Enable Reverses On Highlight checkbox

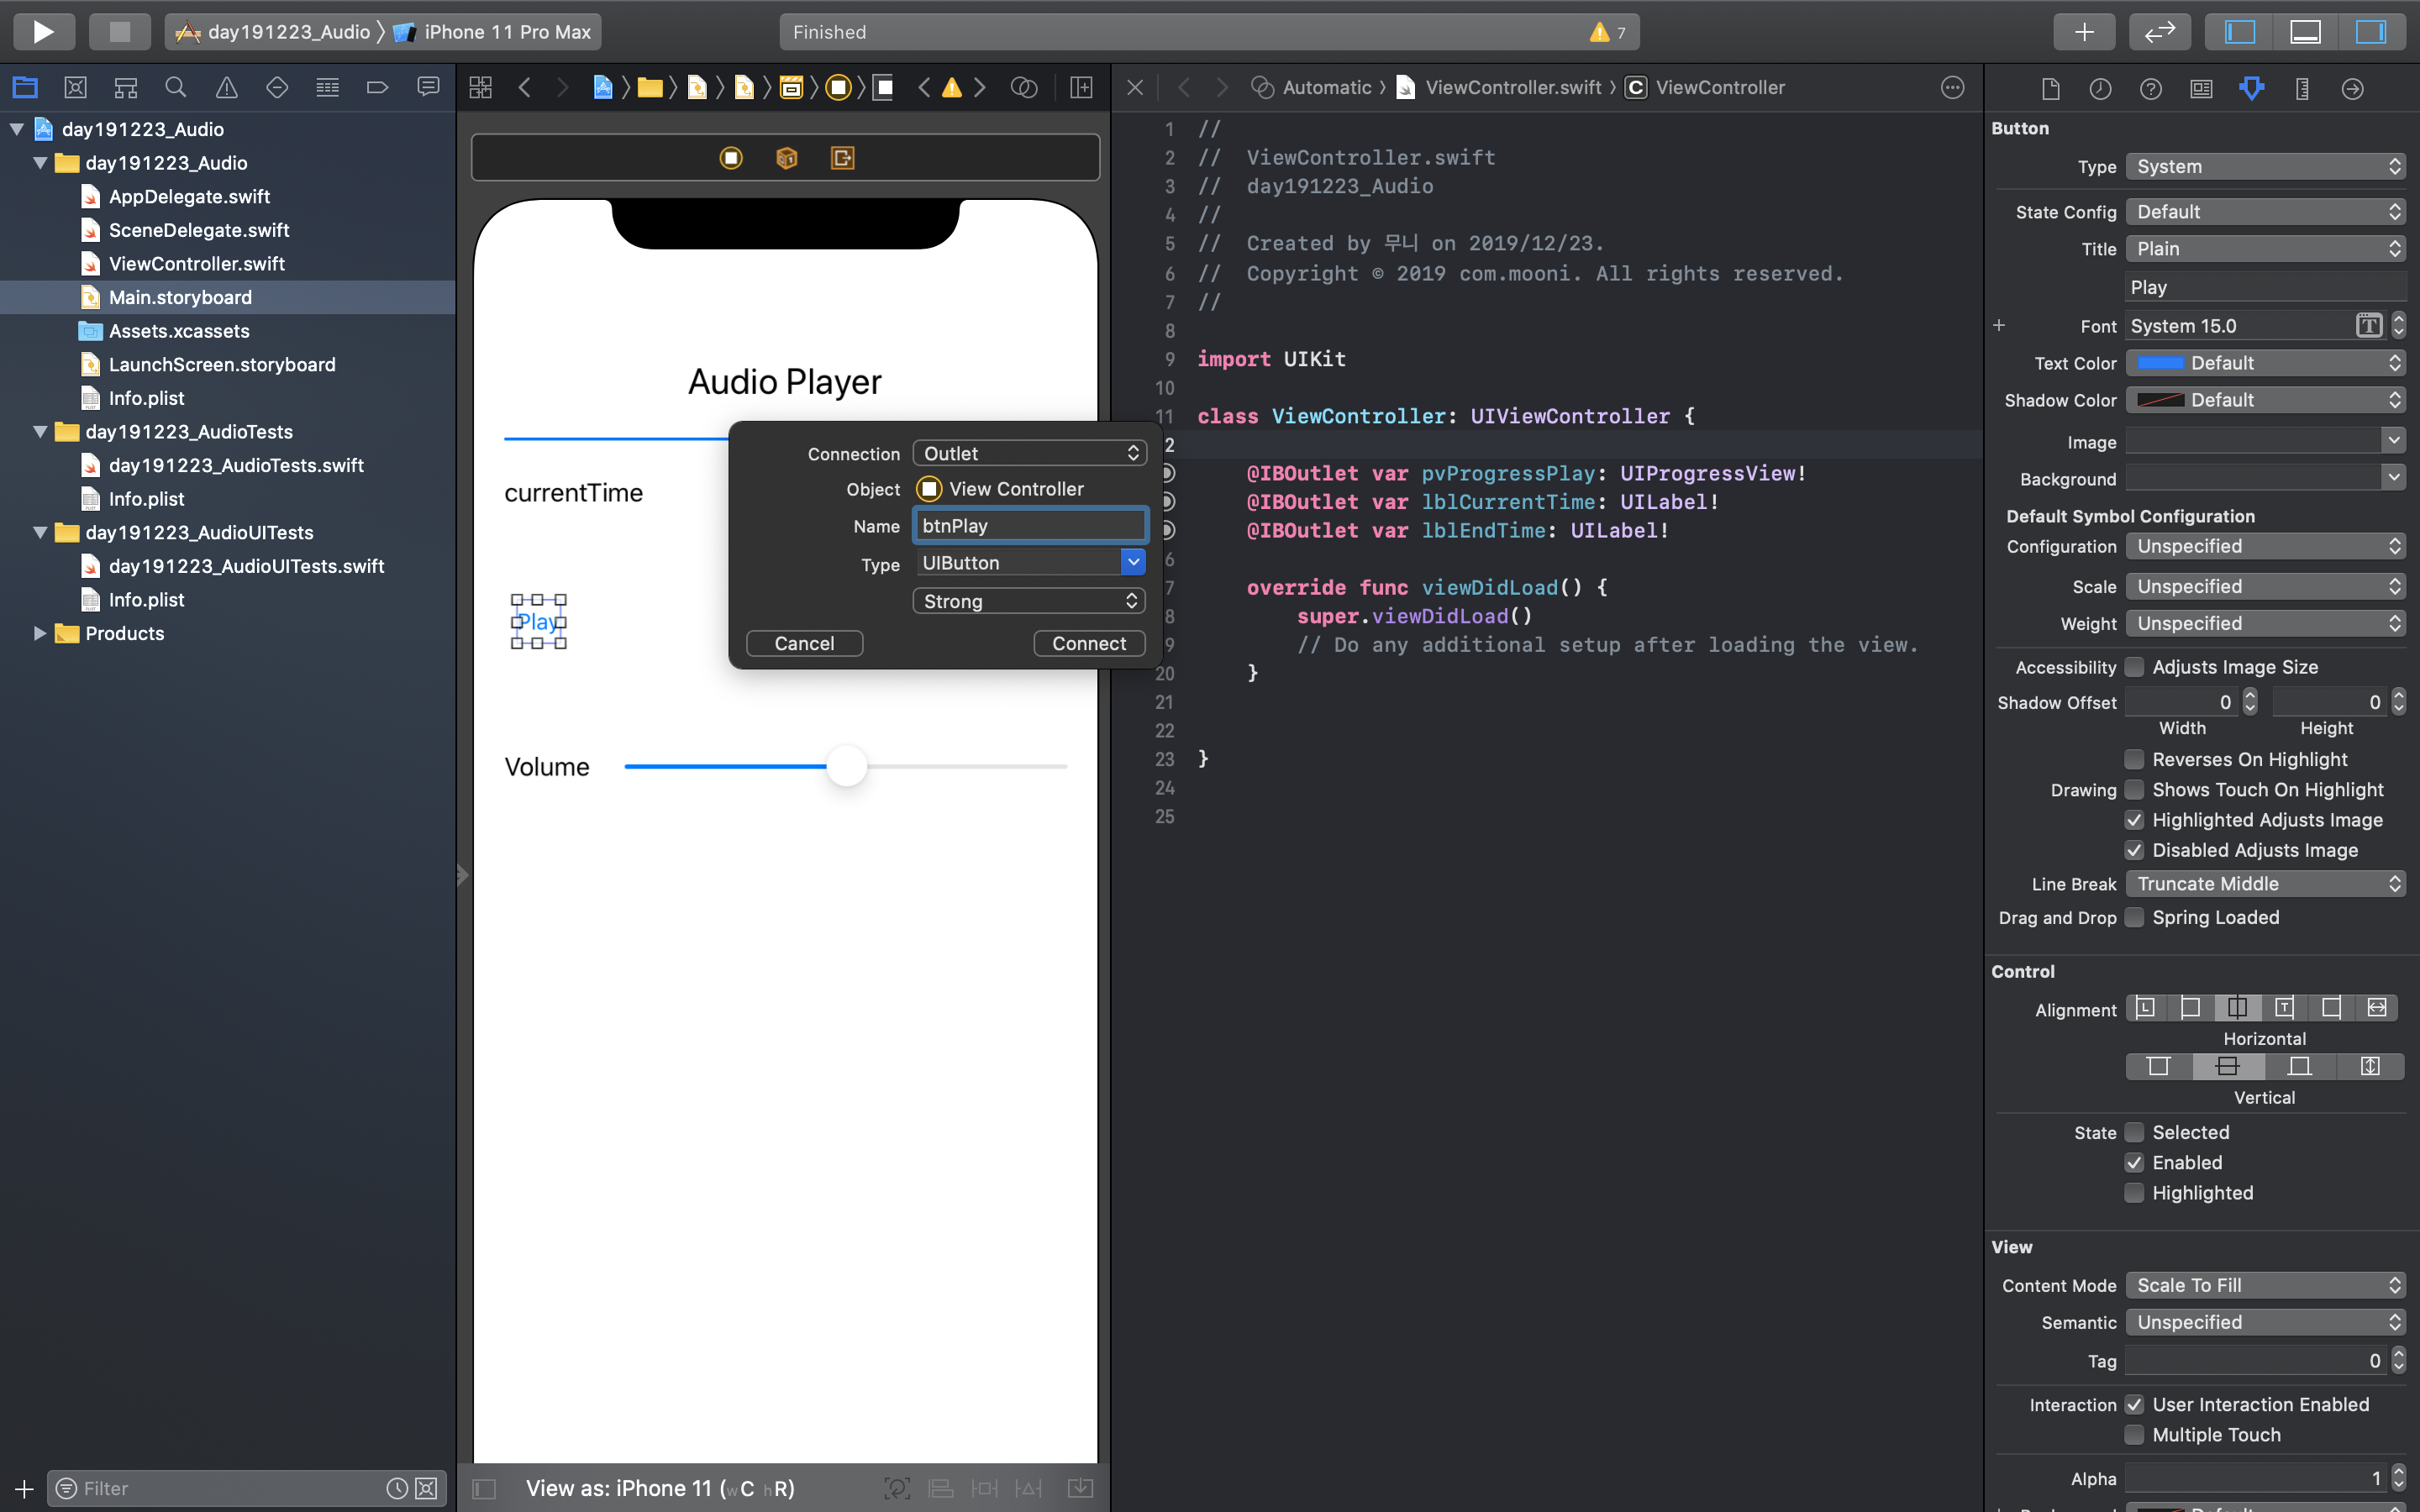[2134, 759]
